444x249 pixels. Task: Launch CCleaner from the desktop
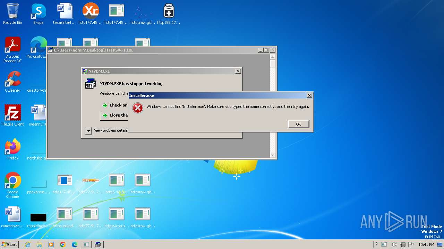coord(12,82)
